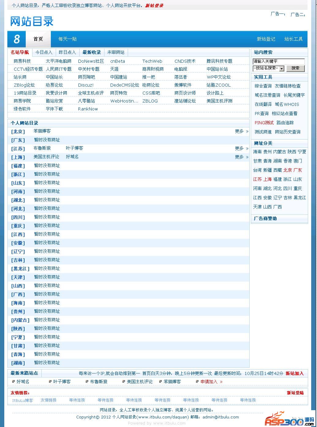Open 好域名 in 最新来路站点 list
This screenshot has height=427, width=317.
(23, 382)
